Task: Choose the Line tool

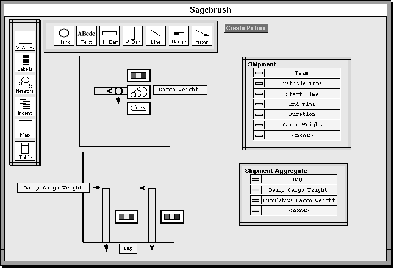Action: click(x=156, y=36)
